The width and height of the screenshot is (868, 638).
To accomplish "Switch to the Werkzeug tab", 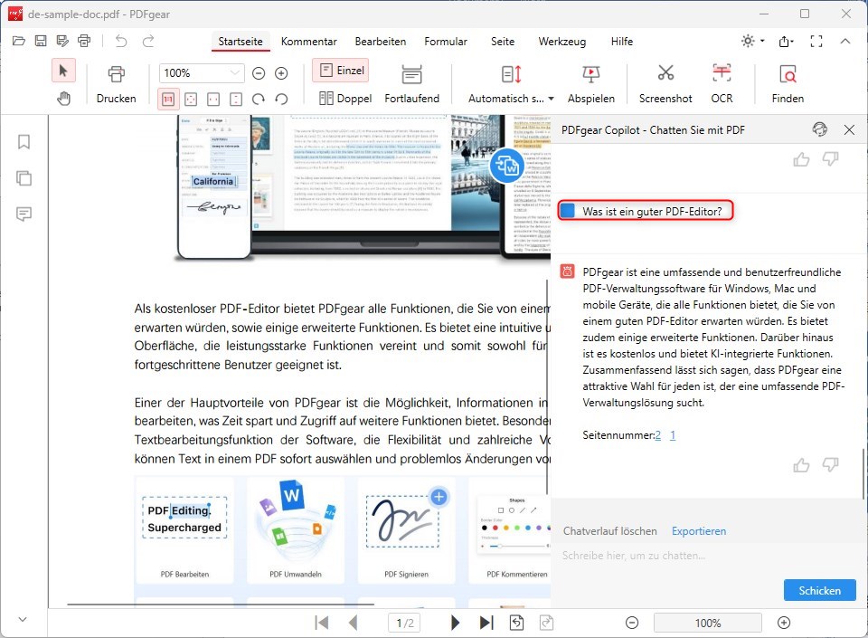I will 561,42.
